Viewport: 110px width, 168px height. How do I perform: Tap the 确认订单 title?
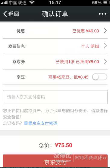tap(55, 14)
